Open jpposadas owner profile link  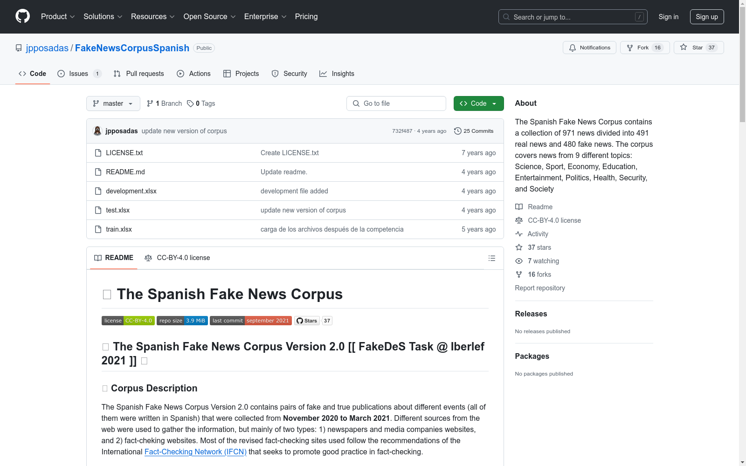47,48
